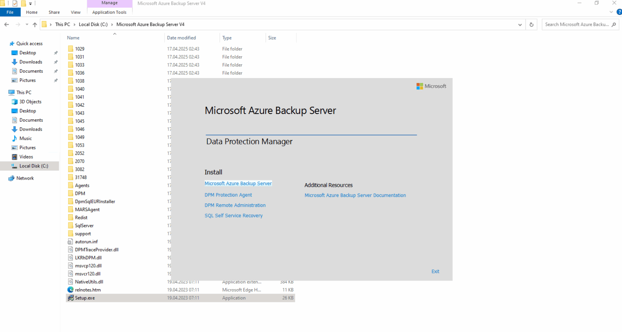Install Microsoft Azure Backup Server
The width and height of the screenshot is (622, 332).
[238, 183]
